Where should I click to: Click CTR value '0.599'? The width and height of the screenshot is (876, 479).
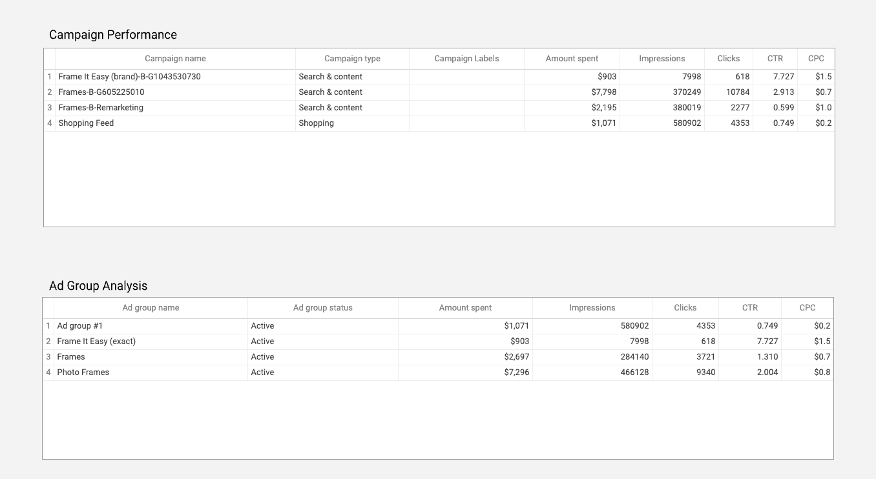point(784,108)
